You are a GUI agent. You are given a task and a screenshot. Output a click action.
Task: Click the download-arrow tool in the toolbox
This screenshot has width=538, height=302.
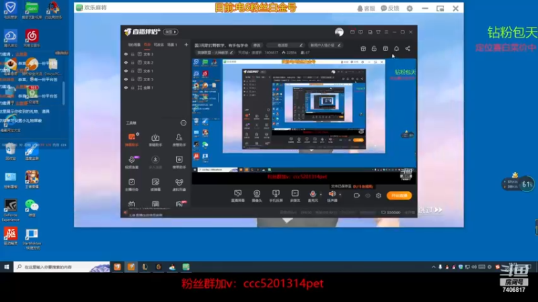pos(155,162)
